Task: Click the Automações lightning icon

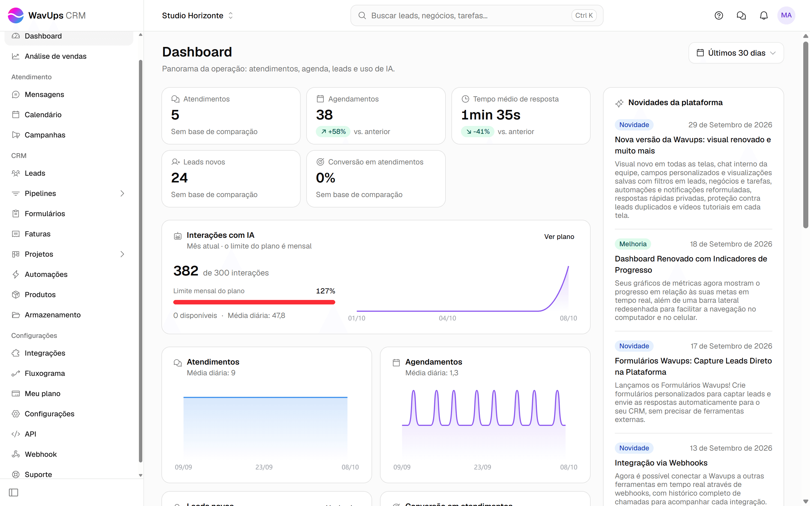Action: pyautogui.click(x=16, y=274)
